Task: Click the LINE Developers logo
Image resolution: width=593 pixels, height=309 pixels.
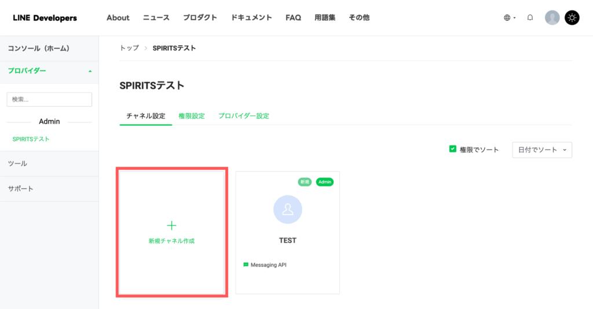Action: (x=45, y=18)
